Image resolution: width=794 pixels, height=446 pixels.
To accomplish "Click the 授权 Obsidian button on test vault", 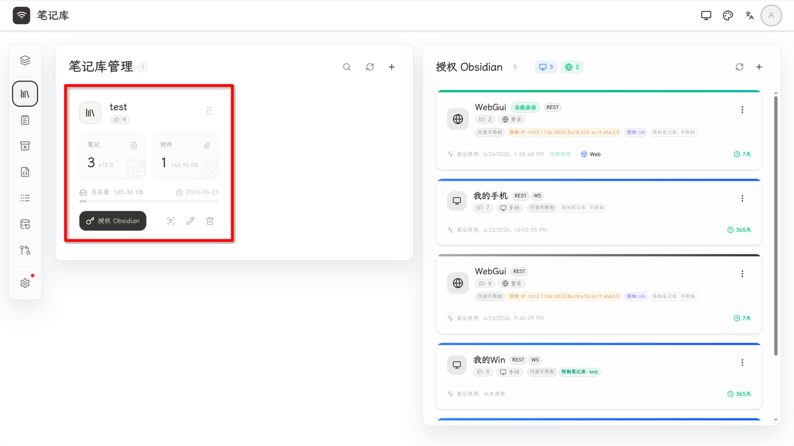I will [113, 221].
